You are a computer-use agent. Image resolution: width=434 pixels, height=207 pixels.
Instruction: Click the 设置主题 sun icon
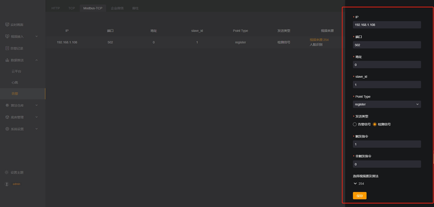(x=7, y=172)
